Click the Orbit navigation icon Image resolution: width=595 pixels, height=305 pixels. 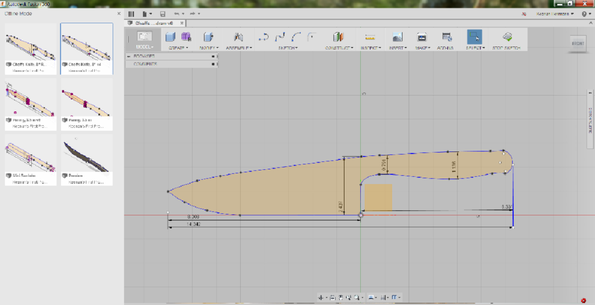(x=322, y=297)
